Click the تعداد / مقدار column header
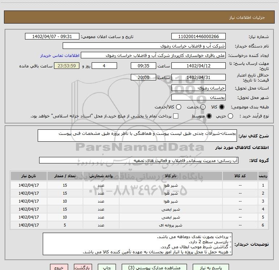 (65, 176)
